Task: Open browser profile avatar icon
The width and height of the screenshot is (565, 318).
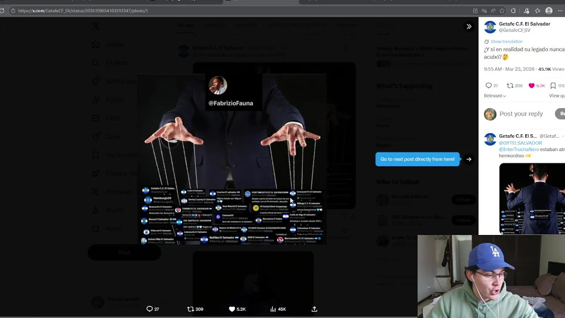Action: 549,11
